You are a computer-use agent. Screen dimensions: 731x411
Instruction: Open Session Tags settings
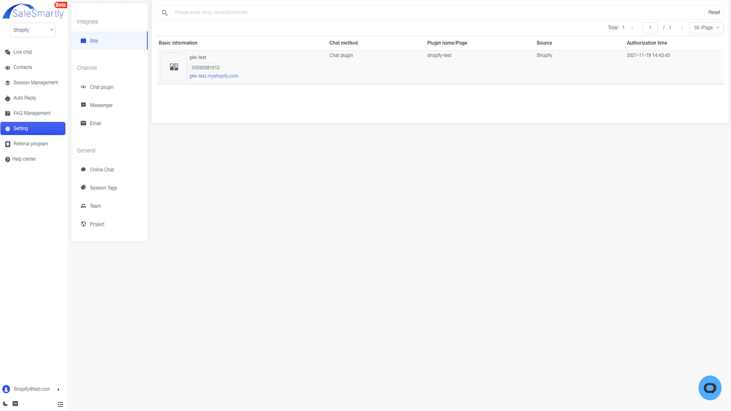pyautogui.click(x=103, y=188)
